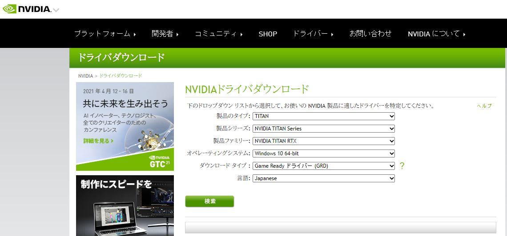This screenshot has height=236, width=507.
Task: Click 詳細を見る in the GTC banner
Action: [x=98, y=141]
